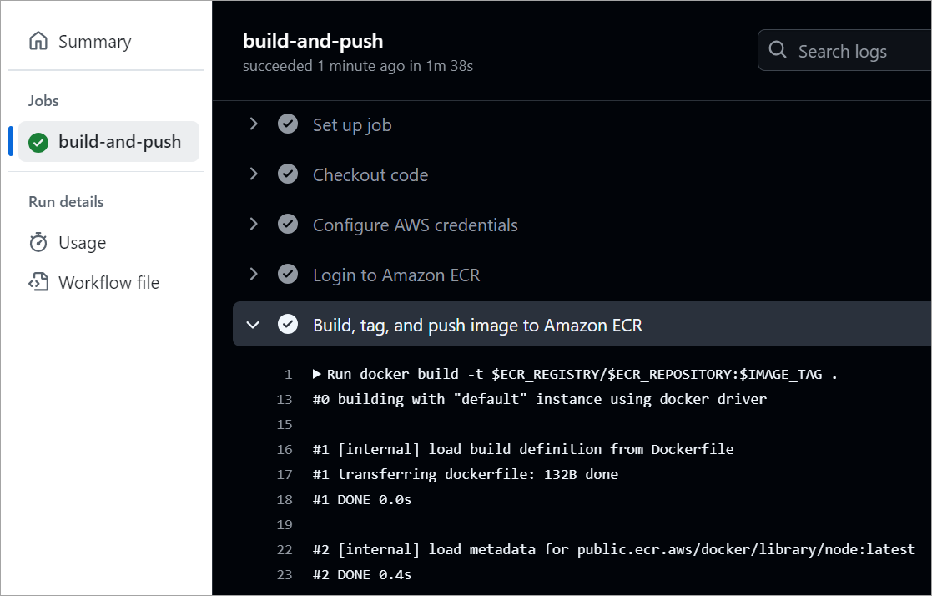Image resolution: width=932 pixels, height=596 pixels.
Task: Expand the Checkout code step
Action: click(x=253, y=174)
